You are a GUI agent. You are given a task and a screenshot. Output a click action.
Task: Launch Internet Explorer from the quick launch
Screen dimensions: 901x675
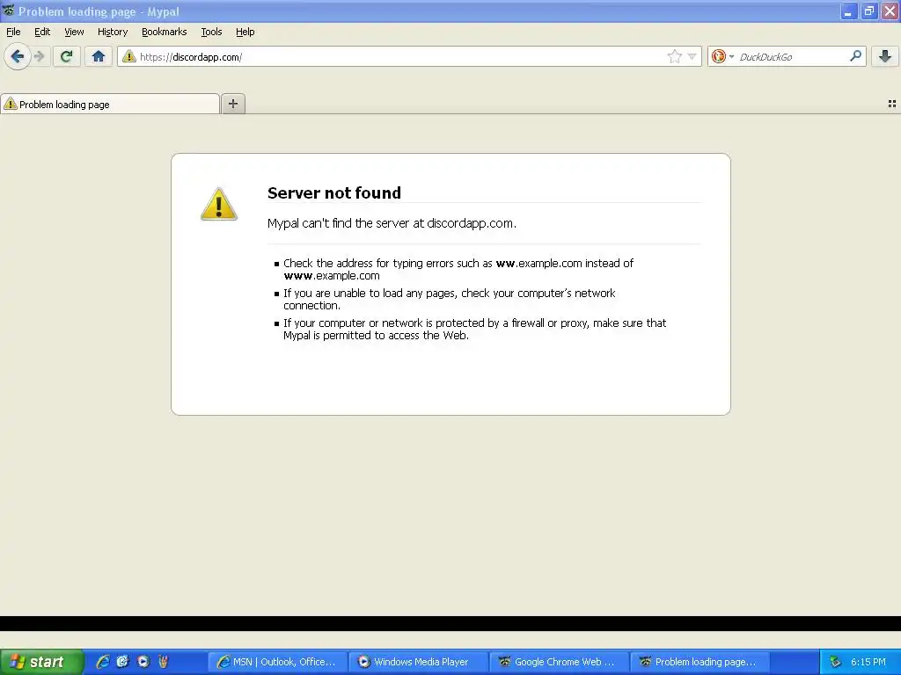[x=102, y=662]
